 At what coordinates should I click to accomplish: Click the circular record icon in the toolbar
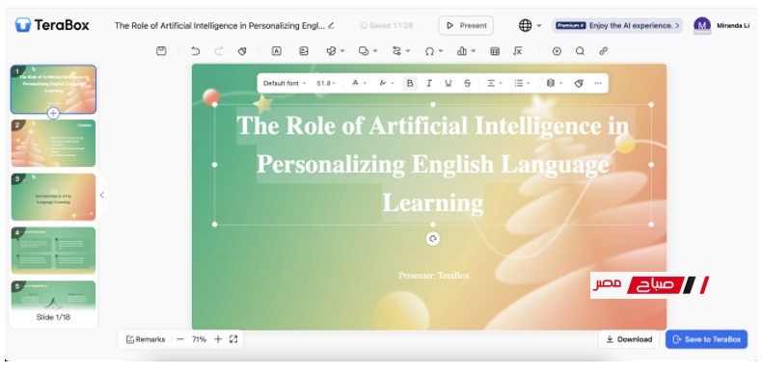[x=557, y=51]
